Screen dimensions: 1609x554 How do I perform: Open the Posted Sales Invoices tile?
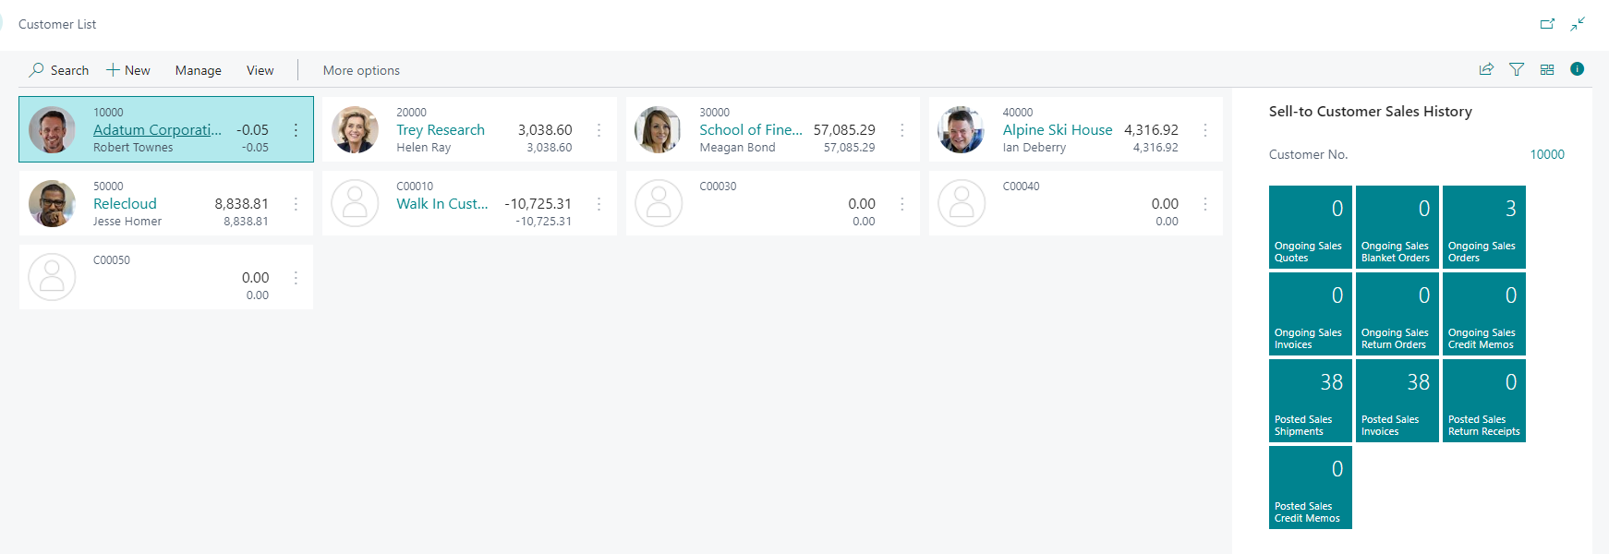click(1397, 401)
